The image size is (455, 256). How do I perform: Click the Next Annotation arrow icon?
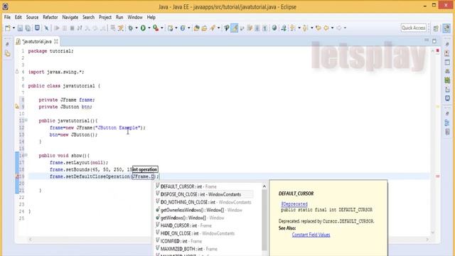(x=293, y=28)
